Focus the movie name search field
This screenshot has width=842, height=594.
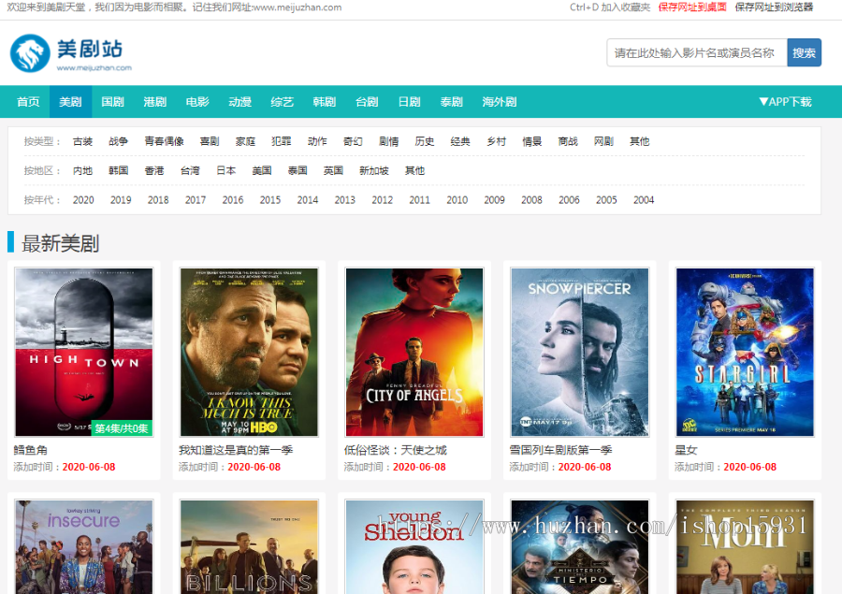click(x=696, y=53)
